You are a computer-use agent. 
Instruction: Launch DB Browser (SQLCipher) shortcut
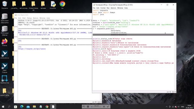[x=5, y=18]
